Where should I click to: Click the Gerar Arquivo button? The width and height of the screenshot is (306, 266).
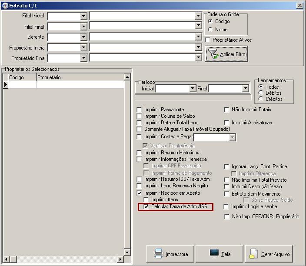coord(269,254)
